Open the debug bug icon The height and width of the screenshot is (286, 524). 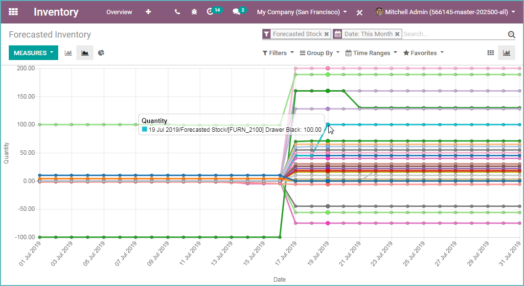194,12
